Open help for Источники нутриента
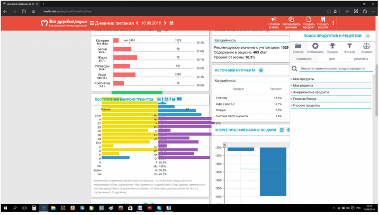Screen dimensions: 379x215 261,70
